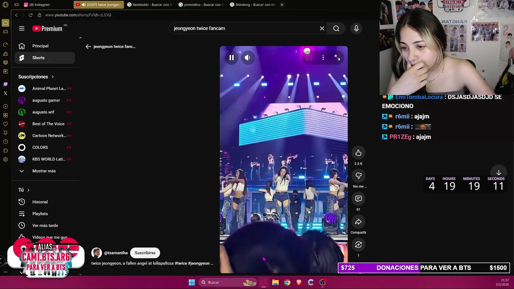This screenshot has width=514, height=289.
Task: Like the Short with 2.5 K likes
Action: click(358, 153)
